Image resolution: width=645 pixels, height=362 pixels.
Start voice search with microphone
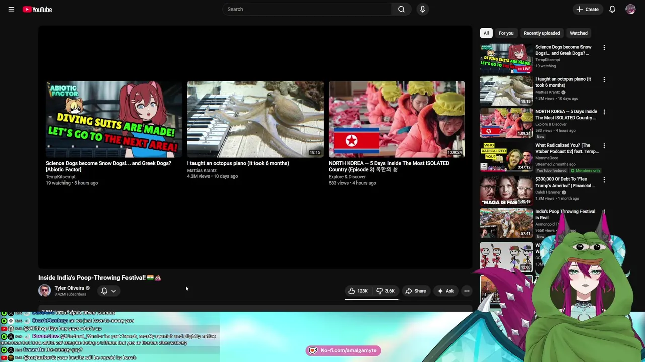tap(423, 9)
